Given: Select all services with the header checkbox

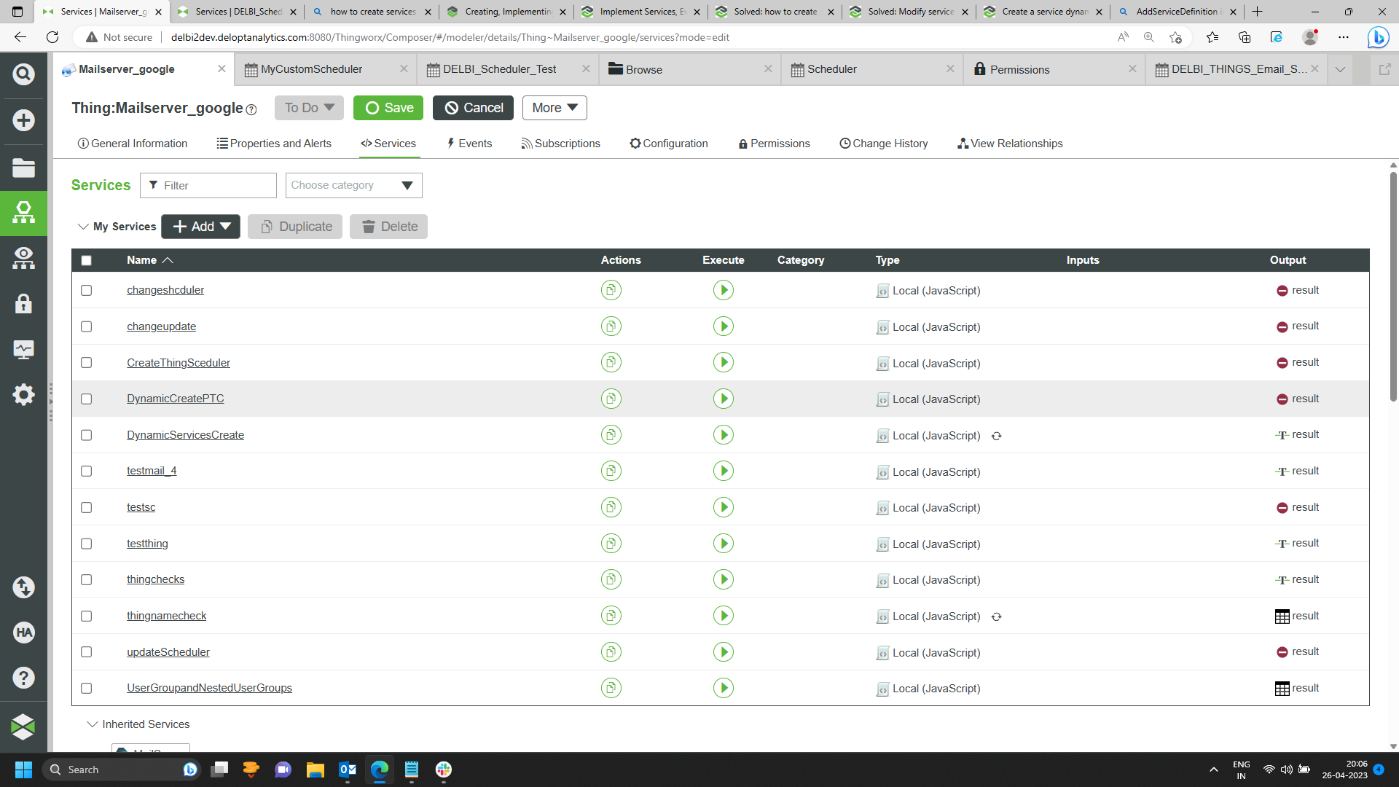Looking at the screenshot, I should pos(87,260).
